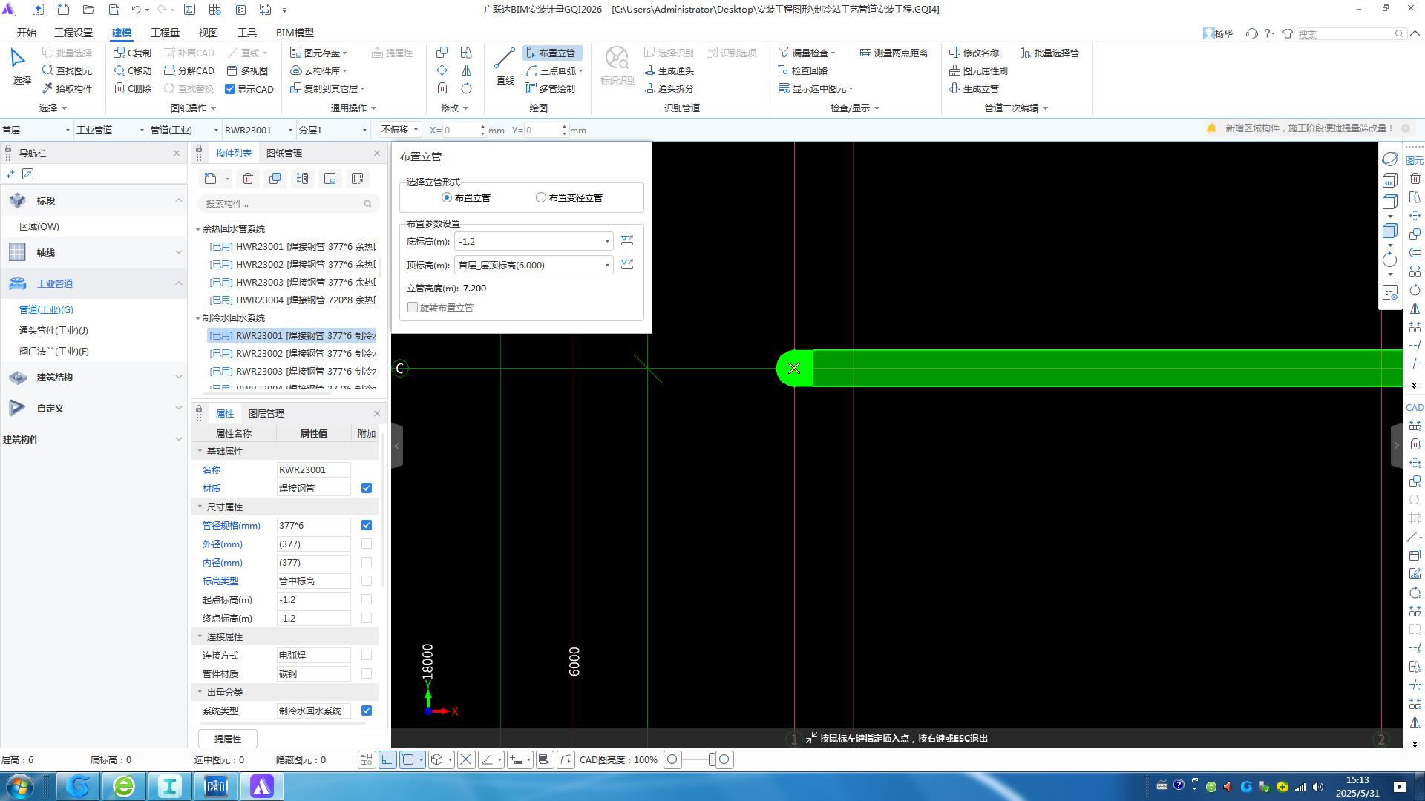This screenshot has height=801, width=1425.
Task: Open the 首层 floor dropdown
Action: point(36,130)
